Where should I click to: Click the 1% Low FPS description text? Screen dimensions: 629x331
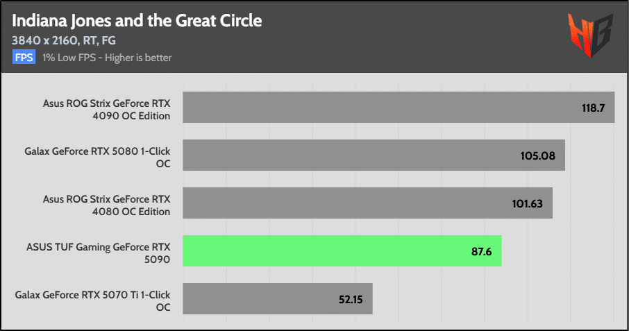(x=107, y=58)
